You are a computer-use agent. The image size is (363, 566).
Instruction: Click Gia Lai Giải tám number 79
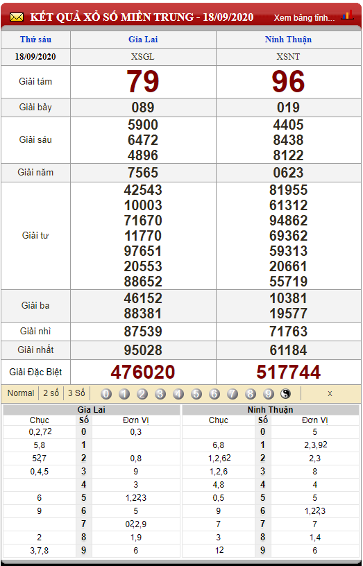143,82
